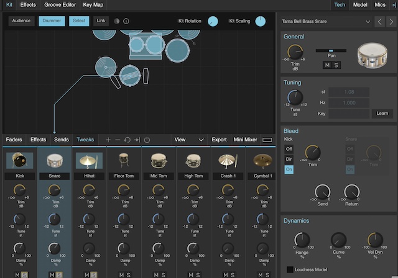Click the power icon in mixer toolbar
The height and width of the screenshot is (278, 398).
(147, 140)
